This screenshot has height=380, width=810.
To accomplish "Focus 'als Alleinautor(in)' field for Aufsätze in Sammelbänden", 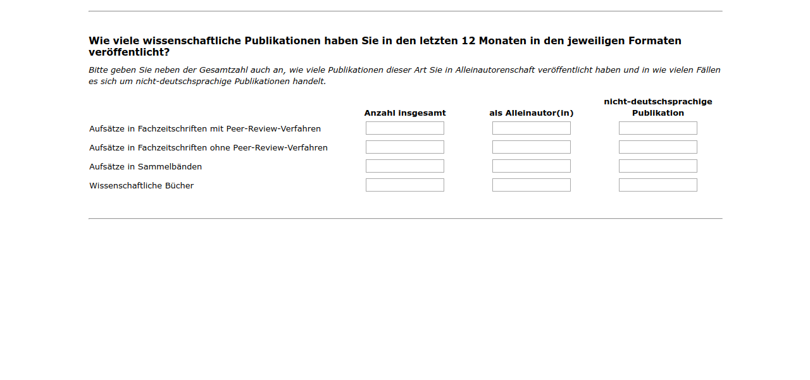I will [532, 166].
